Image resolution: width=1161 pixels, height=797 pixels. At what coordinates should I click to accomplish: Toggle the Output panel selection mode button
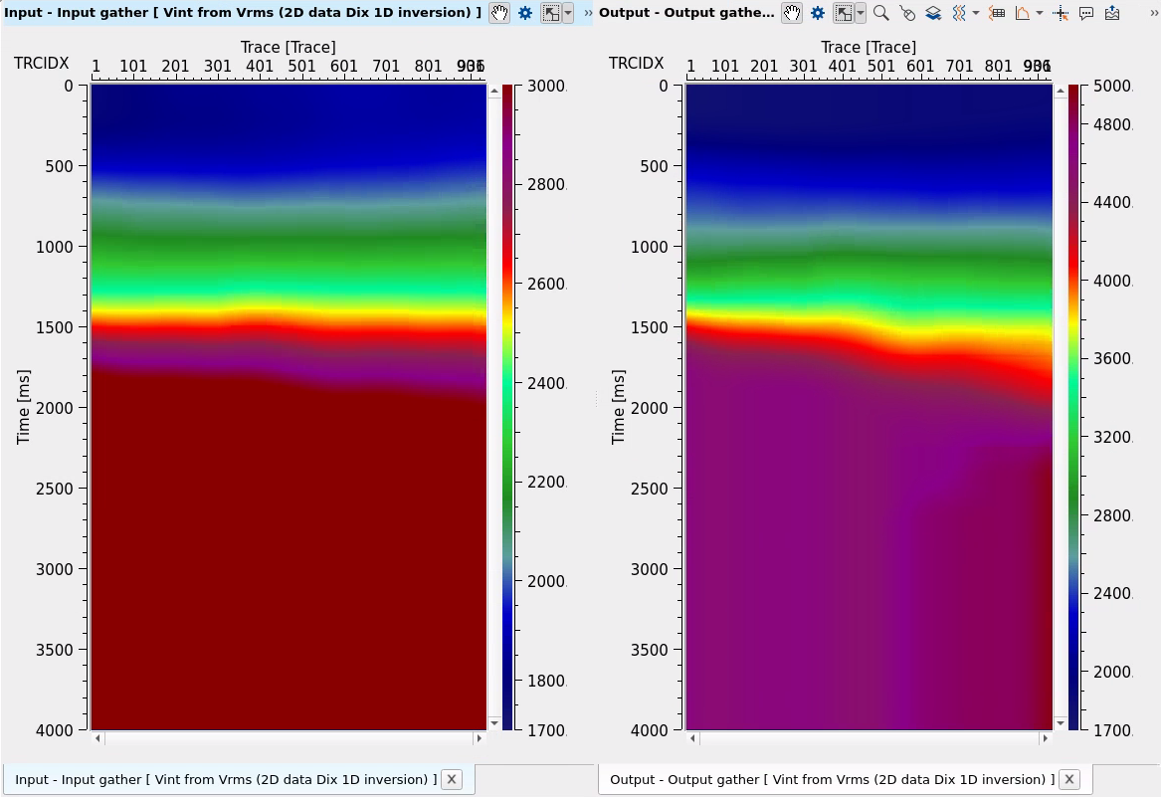point(843,13)
